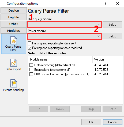Check the Expressions module checkbox
The height and width of the screenshot is (127, 124).
point(31,70)
